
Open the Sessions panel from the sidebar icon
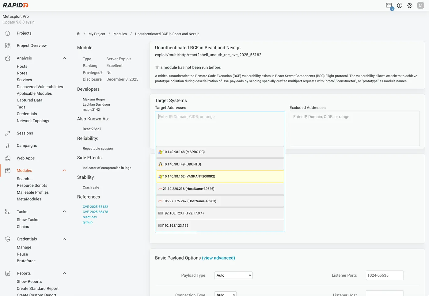[7, 133]
